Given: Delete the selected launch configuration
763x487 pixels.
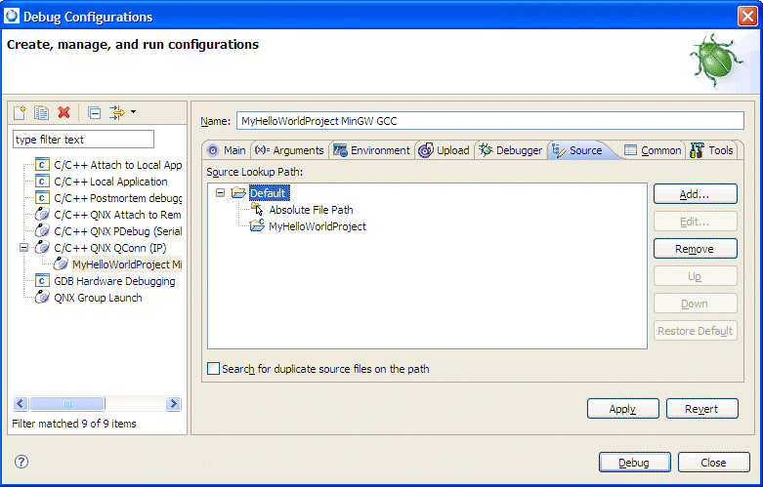Looking at the screenshot, I should coord(64,113).
